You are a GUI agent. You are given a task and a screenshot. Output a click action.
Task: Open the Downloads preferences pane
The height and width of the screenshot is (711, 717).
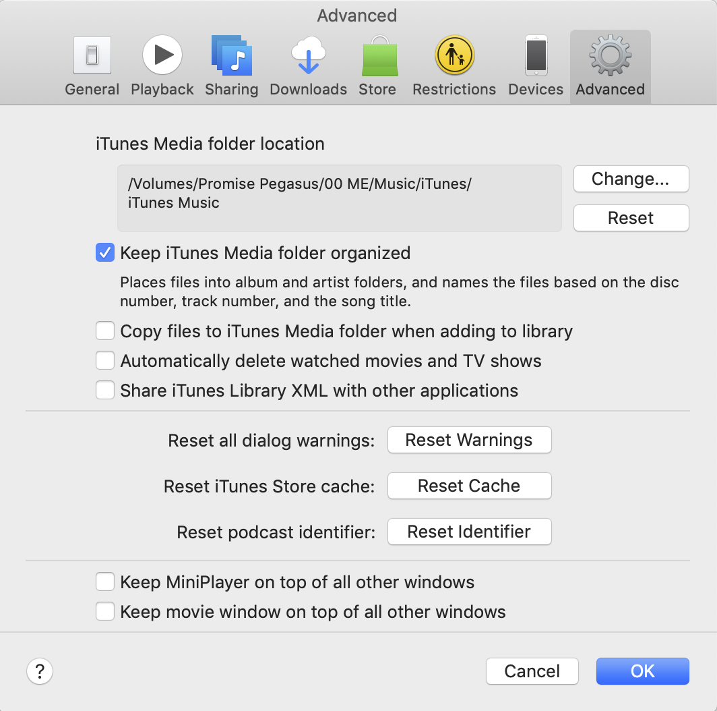point(308,67)
